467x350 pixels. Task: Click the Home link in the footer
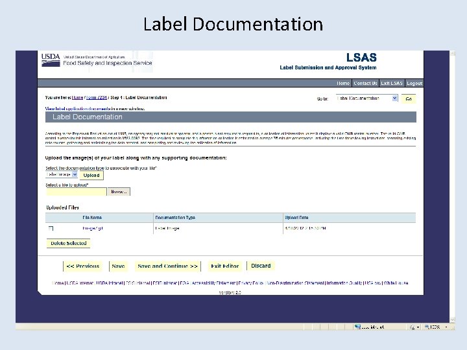[x=58, y=283]
